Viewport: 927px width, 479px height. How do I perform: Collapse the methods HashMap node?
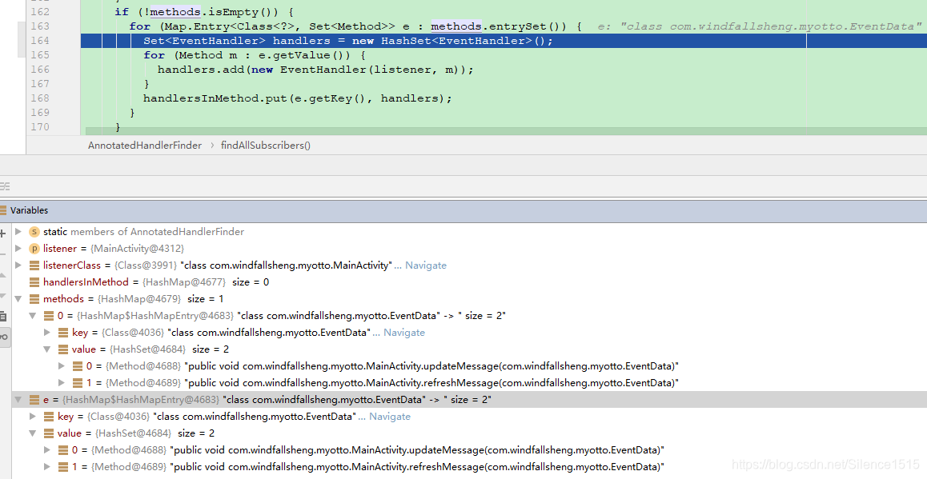18,299
